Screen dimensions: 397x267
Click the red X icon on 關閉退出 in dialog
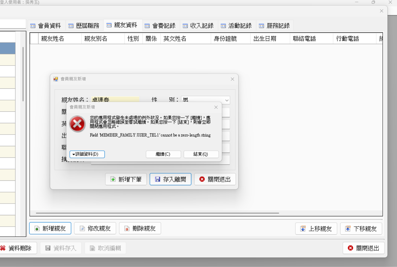point(202,179)
